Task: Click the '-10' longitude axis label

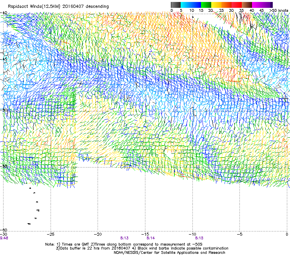Action: (x=192, y=235)
